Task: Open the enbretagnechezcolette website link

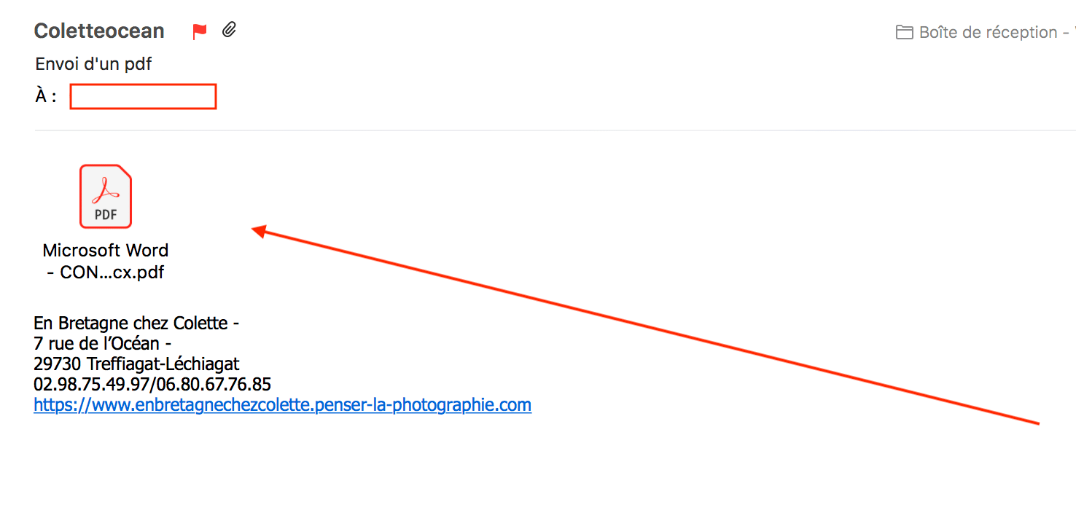Action: 282,404
